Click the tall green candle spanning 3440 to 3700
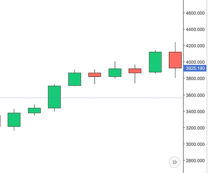This screenshot has height=173, width=208. (x=54, y=97)
